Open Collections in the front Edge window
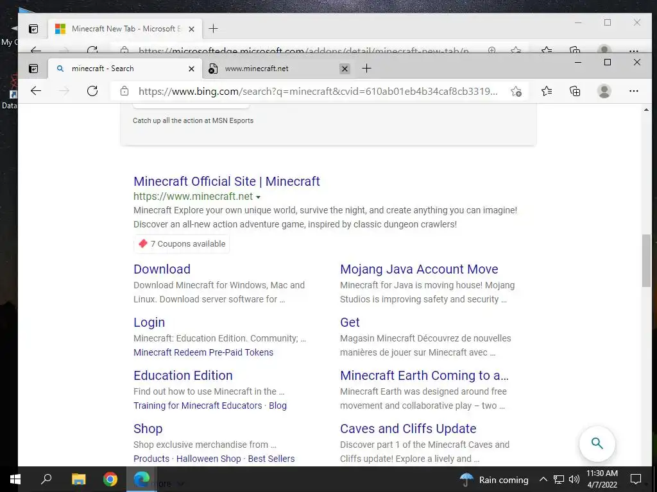The image size is (657, 492). (x=575, y=91)
